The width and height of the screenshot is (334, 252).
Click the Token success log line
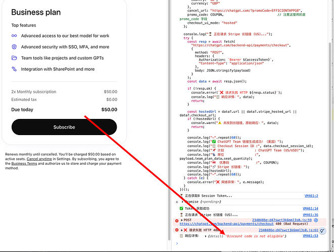pos(197,209)
